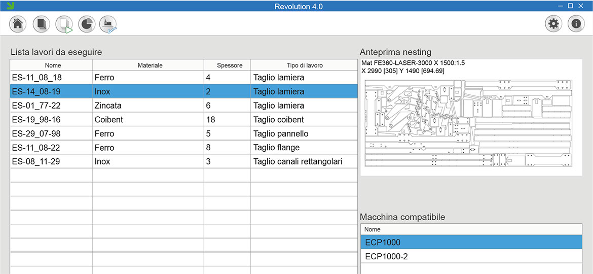Select the ECP1000-2 machine
This screenshot has width=593, height=274.
click(471, 256)
